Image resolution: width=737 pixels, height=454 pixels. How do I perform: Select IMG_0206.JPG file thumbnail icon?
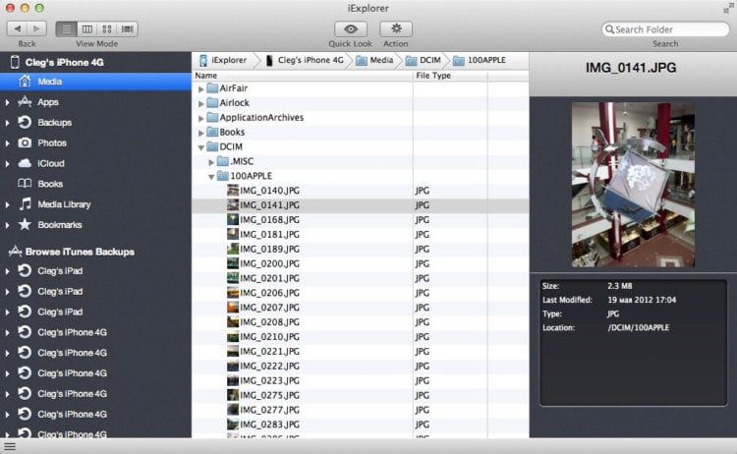233,292
